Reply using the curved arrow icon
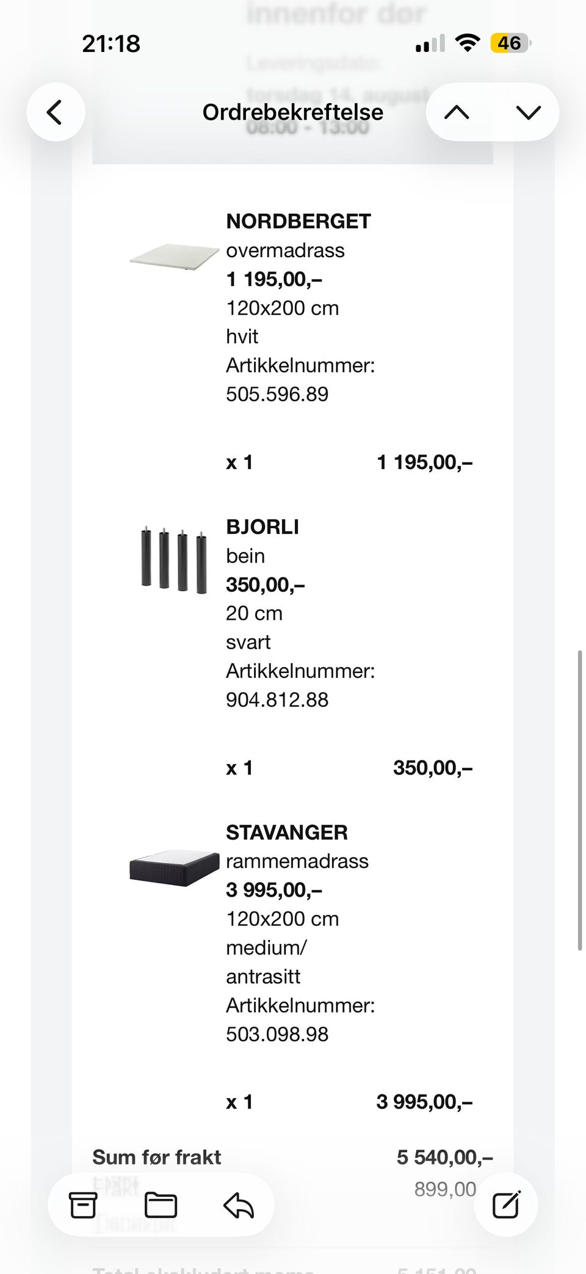 click(239, 1205)
